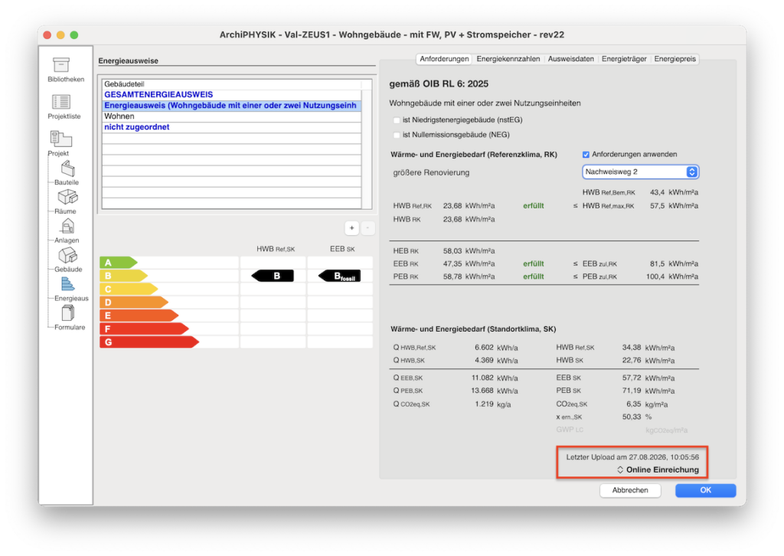Click the HWB Ref,RK value 23,68
This screenshot has width=784, height=556.
pyautogui.click(x=452, y=206)
